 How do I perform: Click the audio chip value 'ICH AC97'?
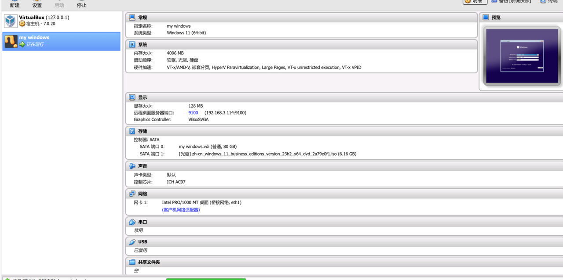click(x=176, y=182)
